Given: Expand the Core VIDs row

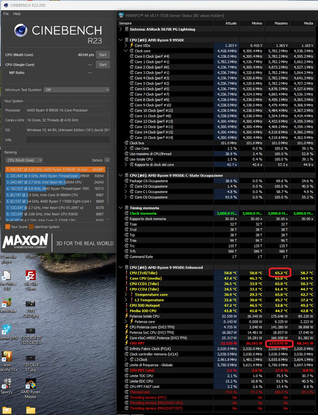Looking at the screenshot, I should click(126, 45).
